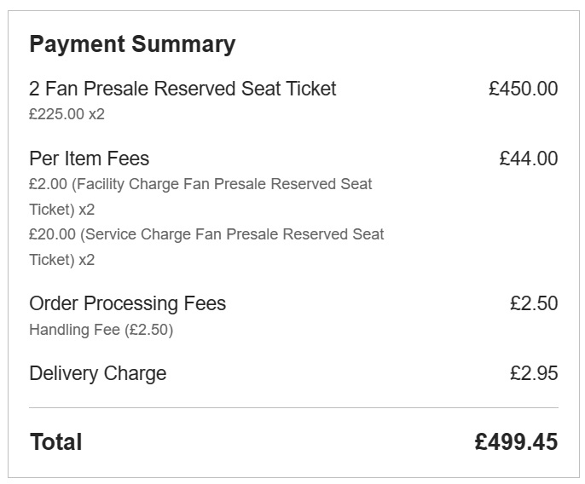The height and width of the screenshot is (484, 585).
Task: Click the £2.00 Facility Charge description
Action: tap(200, 184)
